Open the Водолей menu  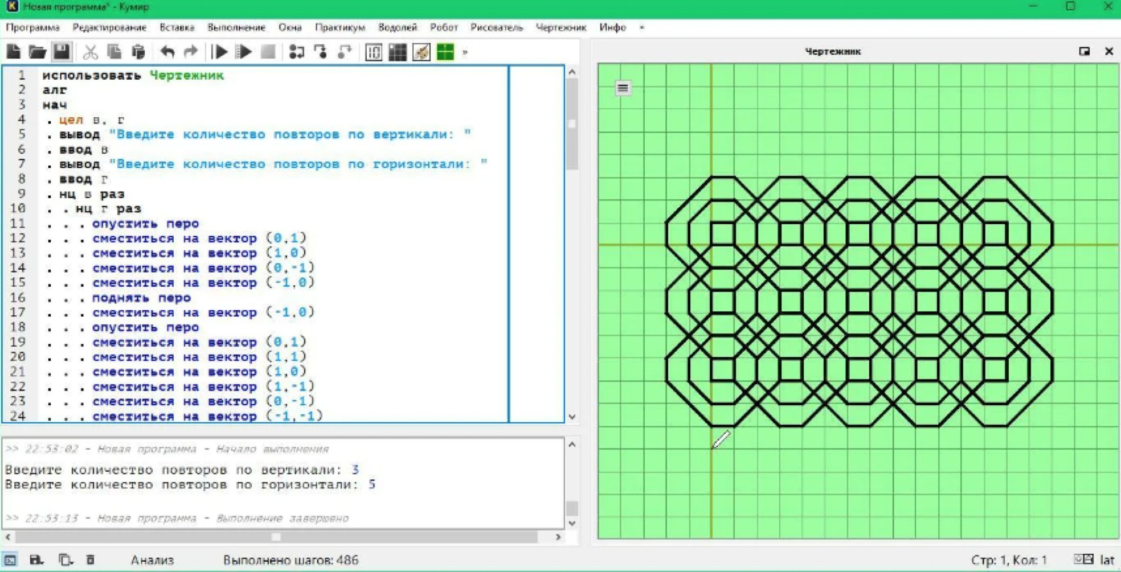coord(398,27)
